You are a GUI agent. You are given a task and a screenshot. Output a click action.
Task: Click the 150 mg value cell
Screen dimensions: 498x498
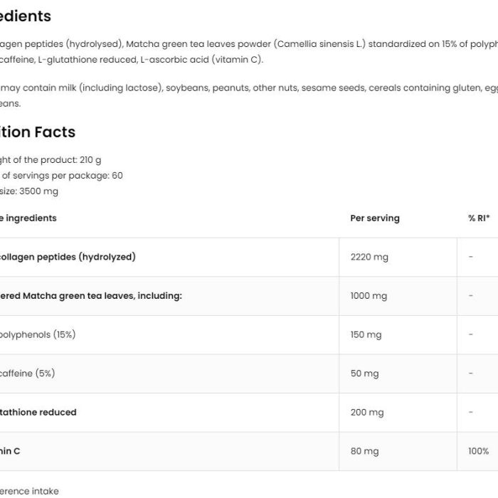(366, 335)
